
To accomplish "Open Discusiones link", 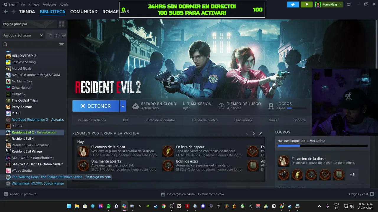I will 243,120.
